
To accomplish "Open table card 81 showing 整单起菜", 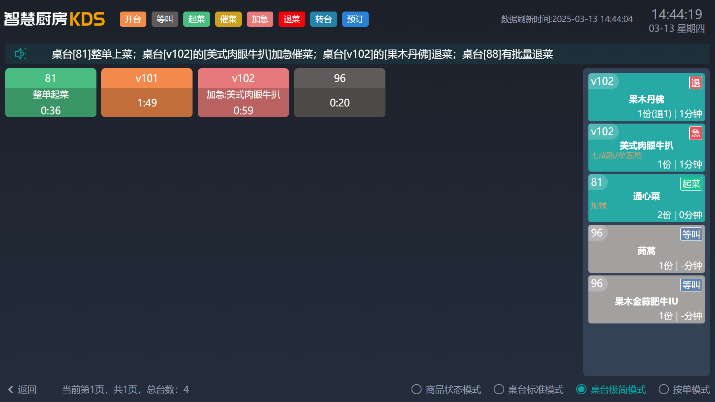I will 51,92.
